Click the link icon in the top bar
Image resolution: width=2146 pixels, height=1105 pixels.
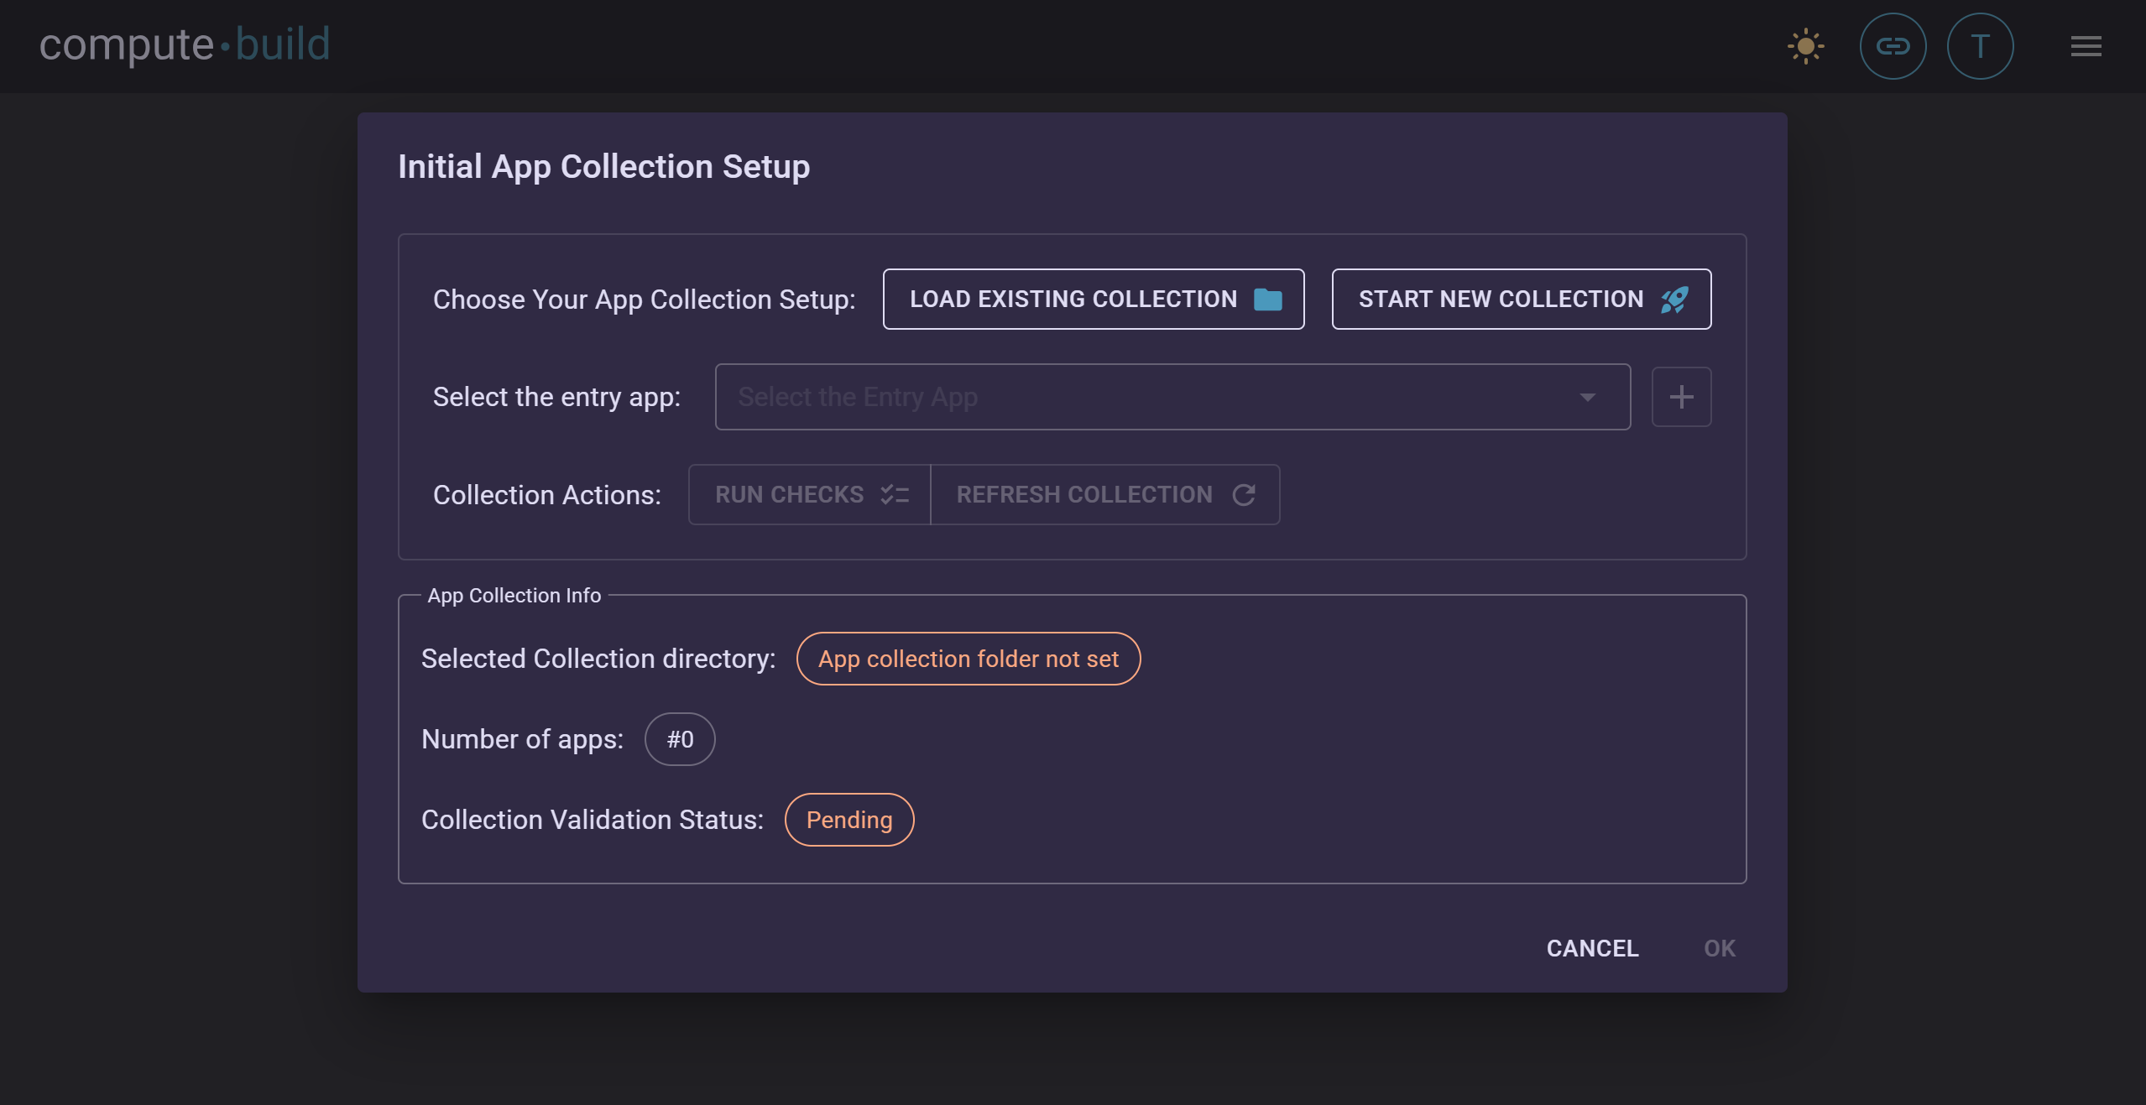1893,46
